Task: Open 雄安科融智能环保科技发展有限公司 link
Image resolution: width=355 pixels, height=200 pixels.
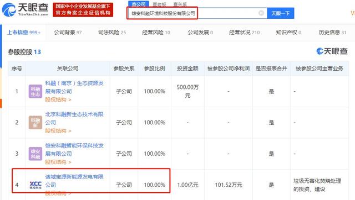Action: [74, 150]
